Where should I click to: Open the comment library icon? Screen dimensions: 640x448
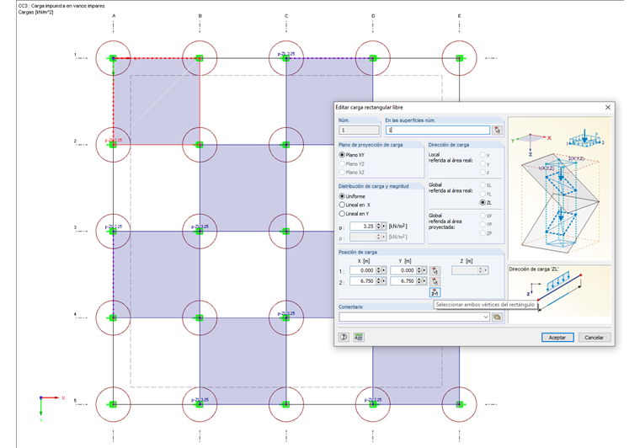[x=497, y=317]
